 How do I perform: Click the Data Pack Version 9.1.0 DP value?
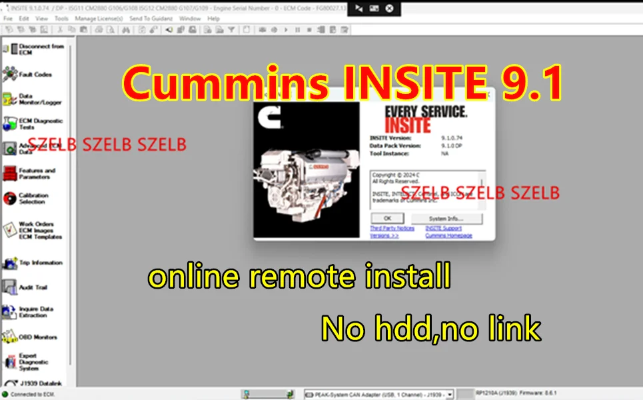pos(452,145)
